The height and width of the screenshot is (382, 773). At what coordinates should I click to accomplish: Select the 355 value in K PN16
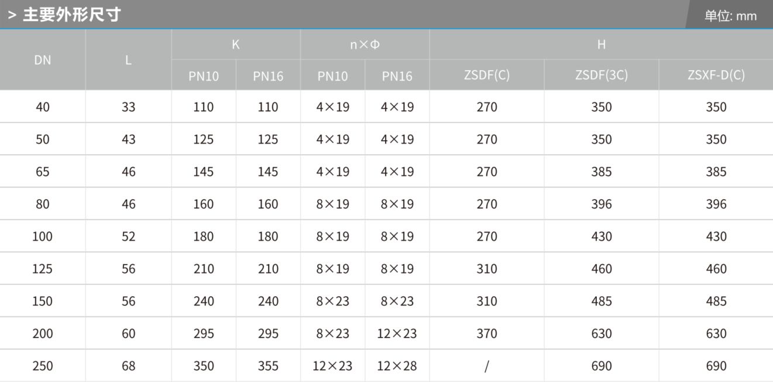[268, 366]
